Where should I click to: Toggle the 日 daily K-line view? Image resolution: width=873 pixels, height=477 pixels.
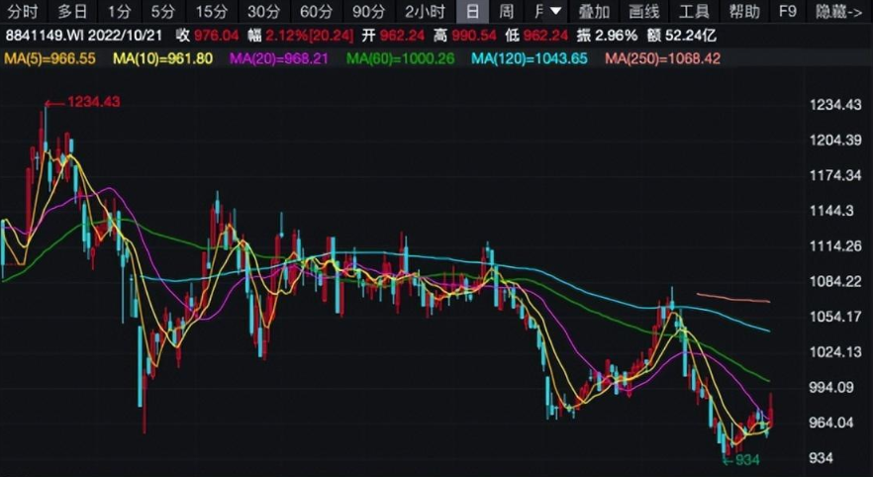click(x=473, y=12)
